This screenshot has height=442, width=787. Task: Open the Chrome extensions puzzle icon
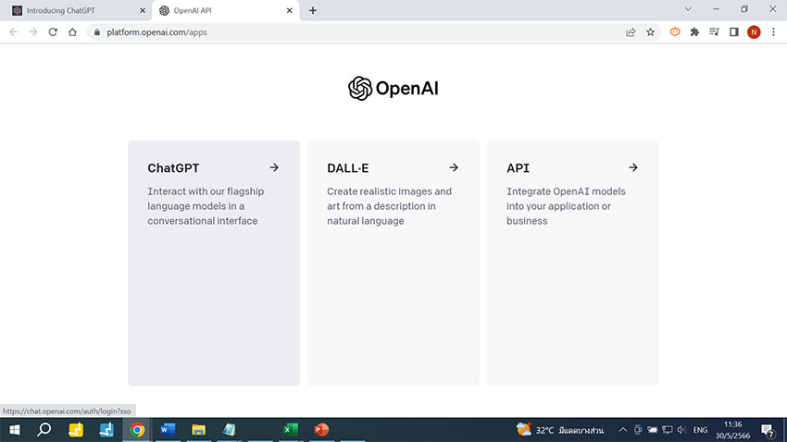(x=694, y=31)
